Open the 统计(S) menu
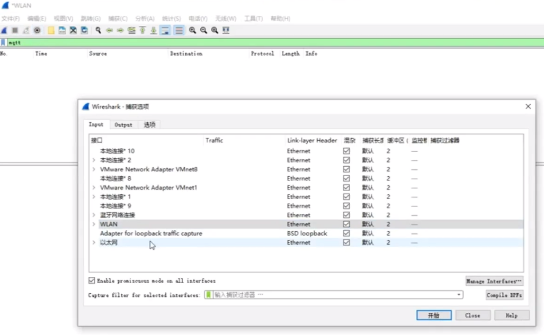 coord(172,19)
